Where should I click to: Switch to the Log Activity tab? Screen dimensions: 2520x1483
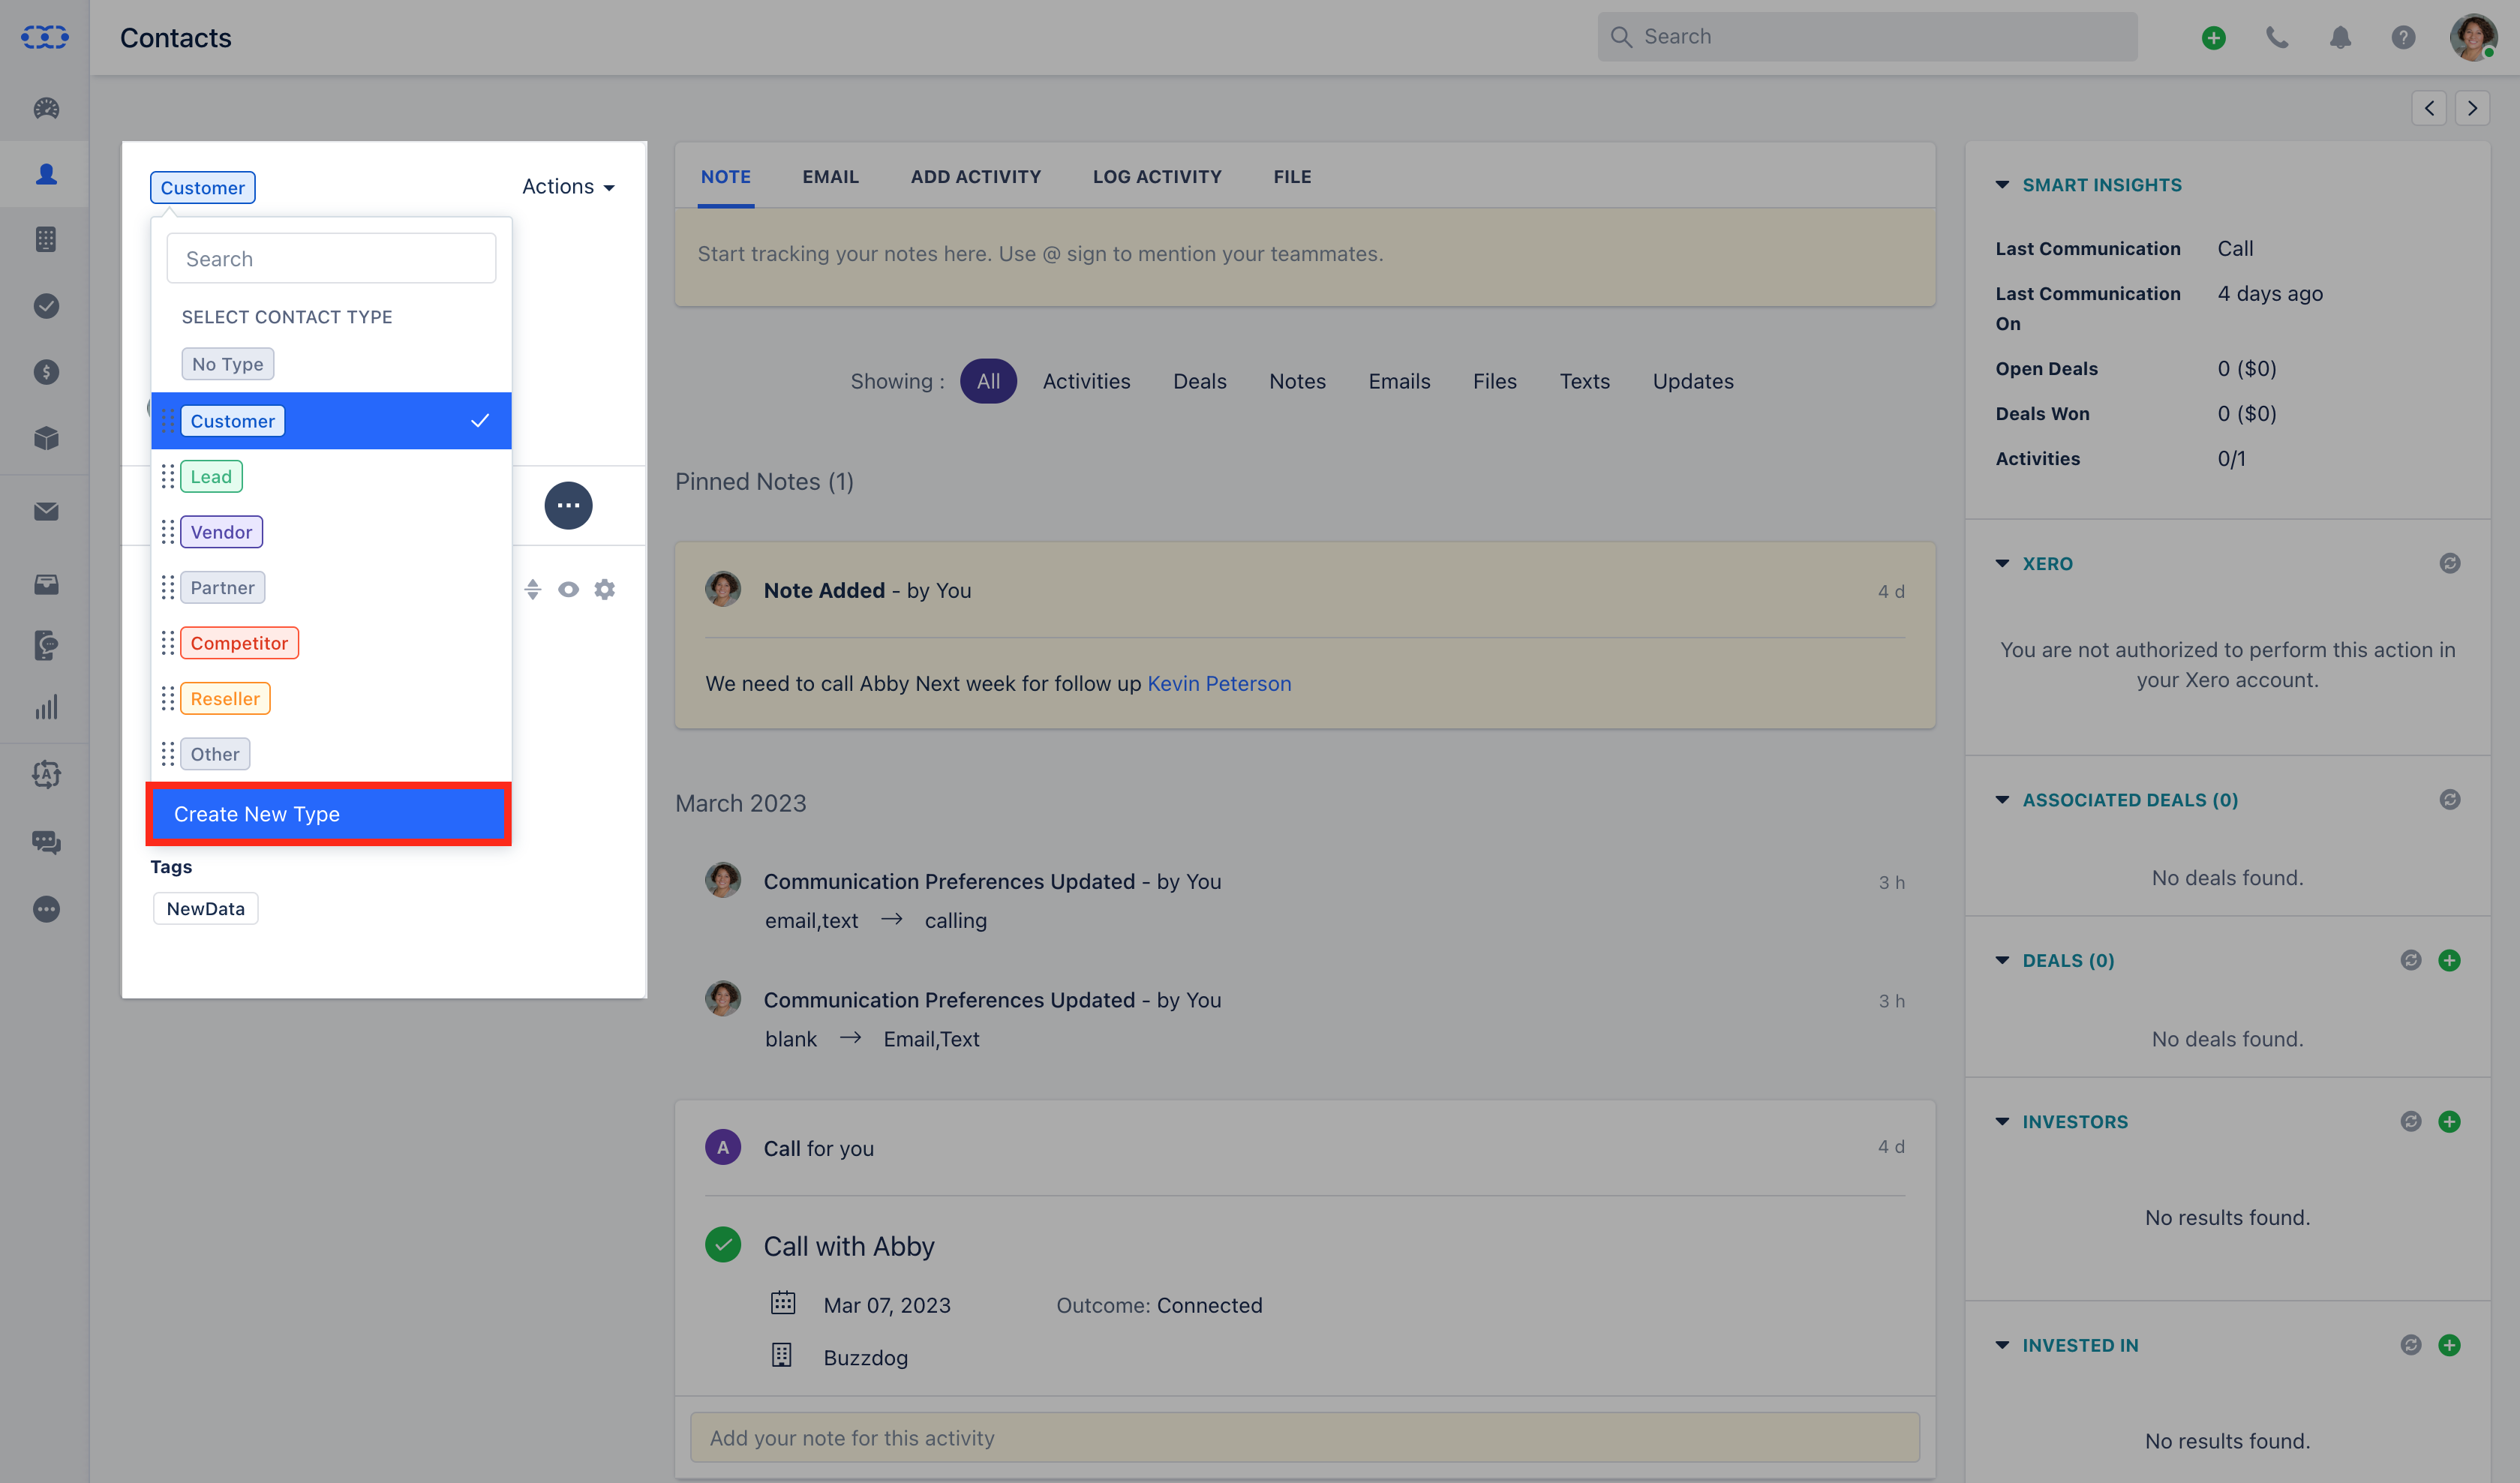click(1157, 177)
